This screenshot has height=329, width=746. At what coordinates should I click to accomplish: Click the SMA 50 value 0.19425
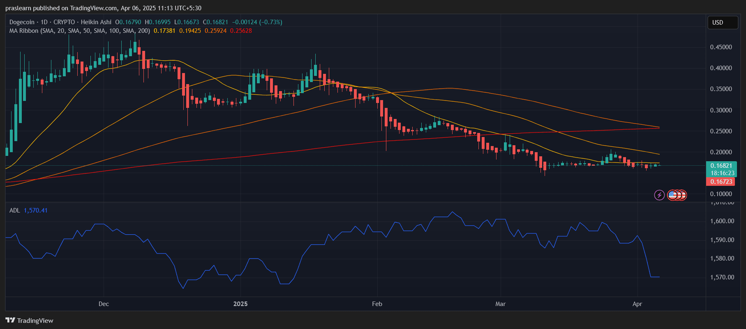click(x=190, y=31)
